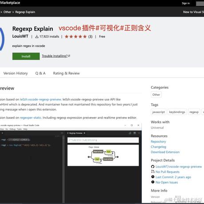Open No Pull Requests link

pos(168,172)
